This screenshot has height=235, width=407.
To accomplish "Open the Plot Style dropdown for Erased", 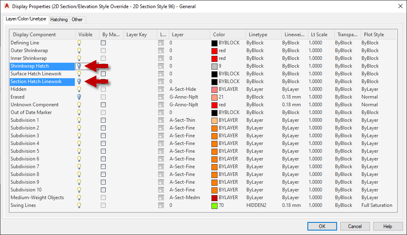I will pos(370,97).
